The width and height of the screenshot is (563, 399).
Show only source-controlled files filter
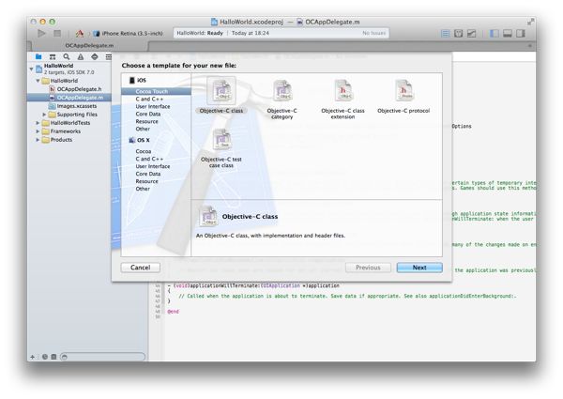(53, 357)
